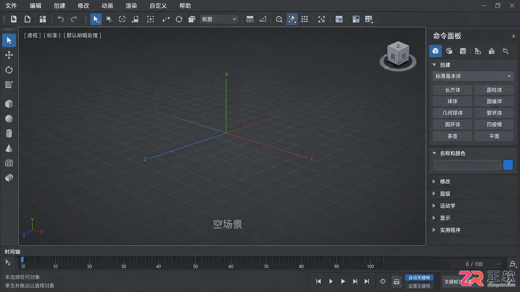Screen dimensions: 520x292
Task: Select the Move tool in left sidebar
Action: tap(9, 55)
